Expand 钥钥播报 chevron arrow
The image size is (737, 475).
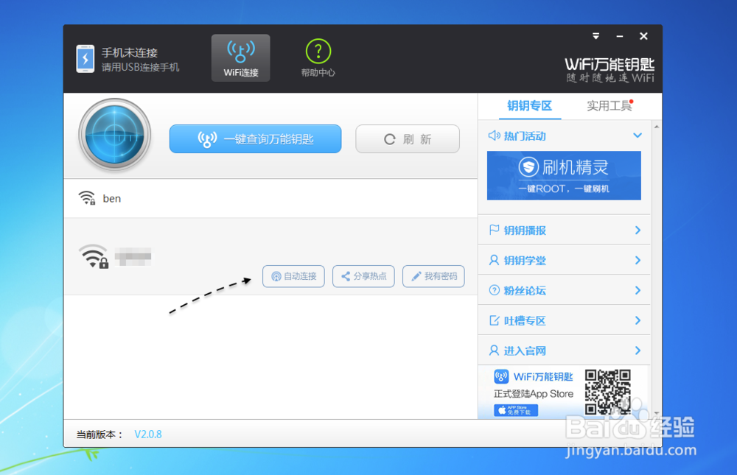(638, 231)
